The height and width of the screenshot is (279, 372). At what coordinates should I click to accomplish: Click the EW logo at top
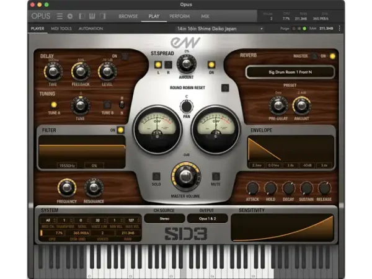coord(185,43)
